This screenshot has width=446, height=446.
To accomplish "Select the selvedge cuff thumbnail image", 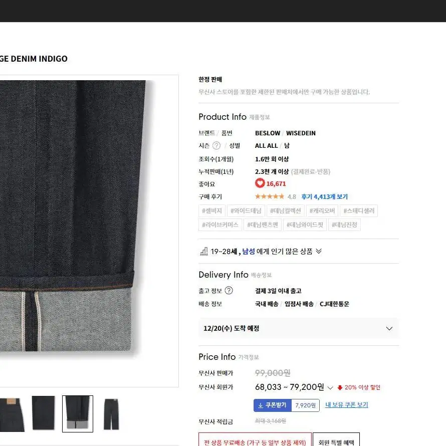I will coord(78,413).
